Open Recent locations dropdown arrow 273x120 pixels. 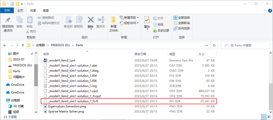pos(18,45)
